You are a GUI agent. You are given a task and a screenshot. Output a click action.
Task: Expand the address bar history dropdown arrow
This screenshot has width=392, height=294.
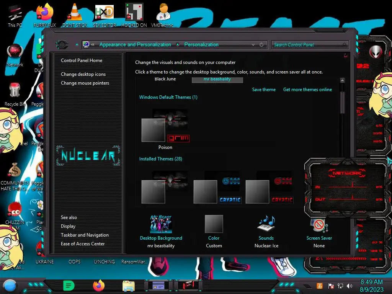click(x=253, y=44)
